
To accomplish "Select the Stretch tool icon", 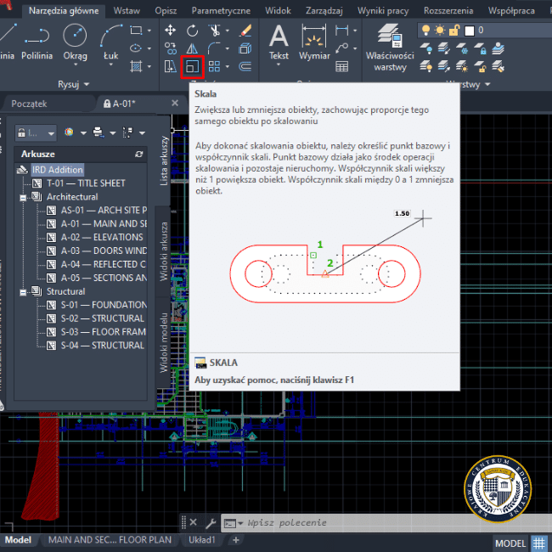I will [171, 66].
